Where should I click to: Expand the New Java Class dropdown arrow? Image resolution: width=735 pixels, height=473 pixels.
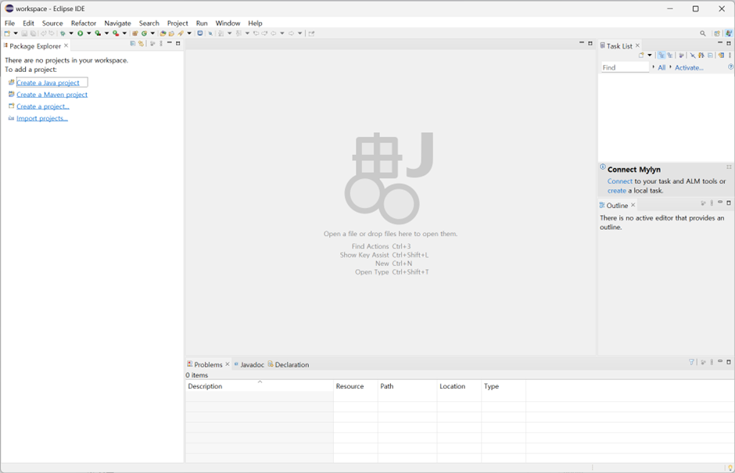(152, 34)
